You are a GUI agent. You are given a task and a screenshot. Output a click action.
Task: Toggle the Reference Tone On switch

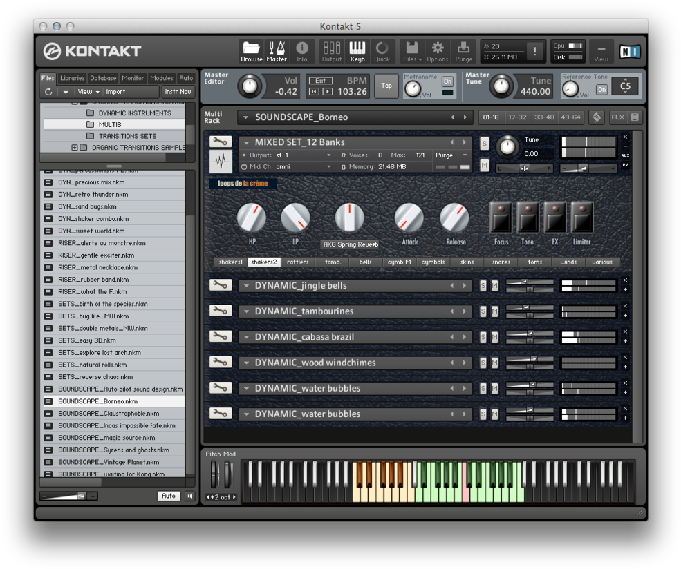pos(601,90)
